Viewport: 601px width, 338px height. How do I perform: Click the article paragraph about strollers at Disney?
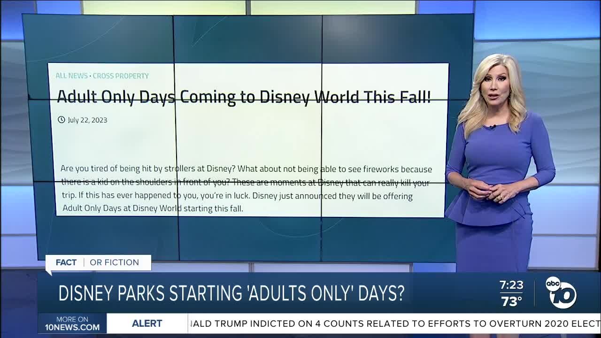247,188
